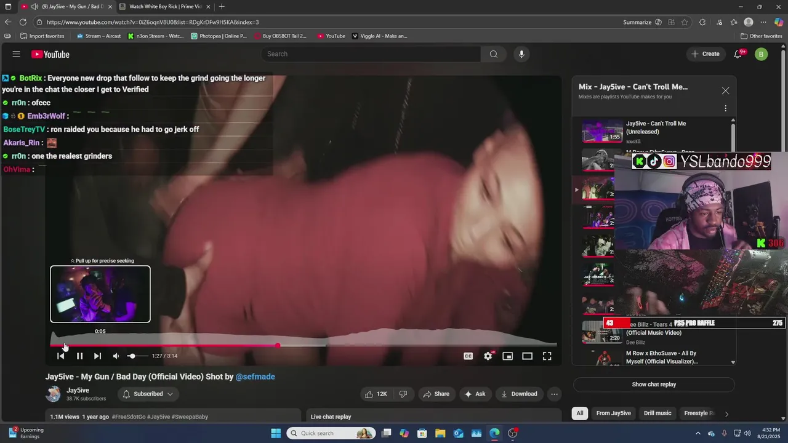The height and width of the screenshot is (443, 788).
Task: Show hidden system tray icons
Action: coord(698,433)
